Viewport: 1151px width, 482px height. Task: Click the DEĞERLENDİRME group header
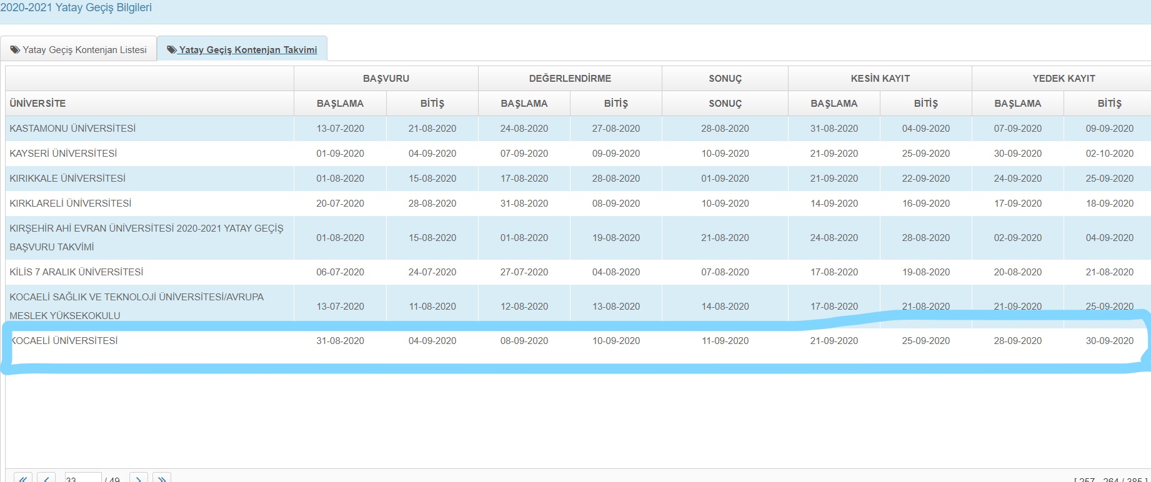[570, 78]
